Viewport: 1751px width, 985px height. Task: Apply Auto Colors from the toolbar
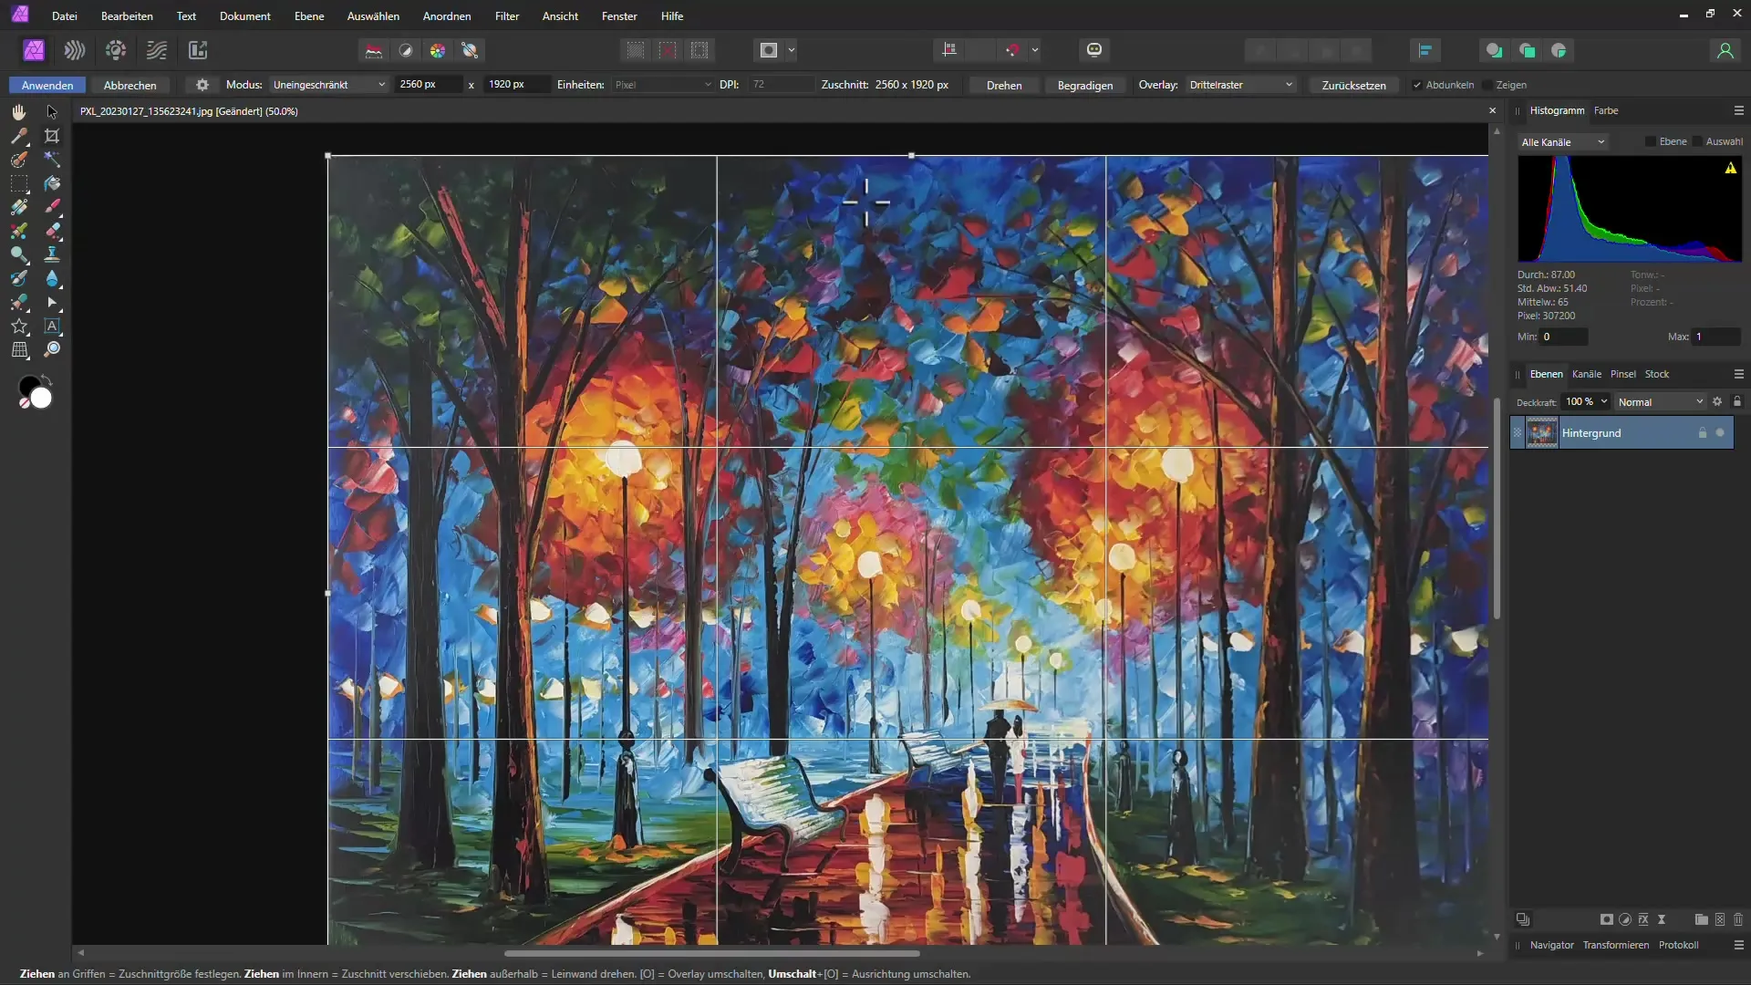(x=438, y=50)
